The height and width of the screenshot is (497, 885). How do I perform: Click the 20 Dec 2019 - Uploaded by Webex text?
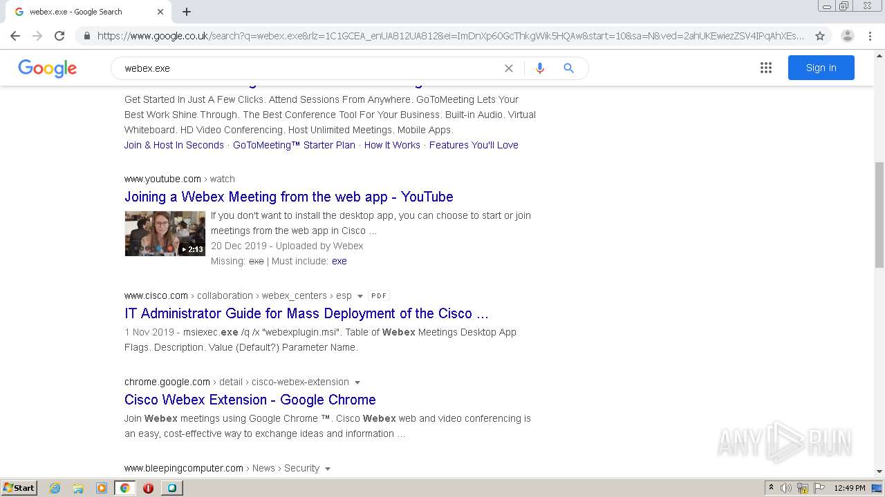click(x=287, y=246)
